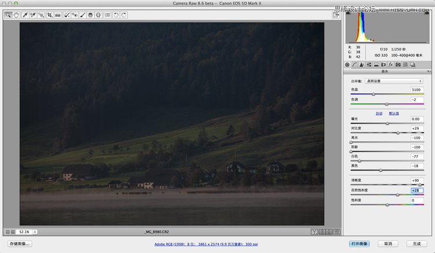Rotate image 90° clockwise
This screenshot has height=253, width=435.
[x=124, y=15]
